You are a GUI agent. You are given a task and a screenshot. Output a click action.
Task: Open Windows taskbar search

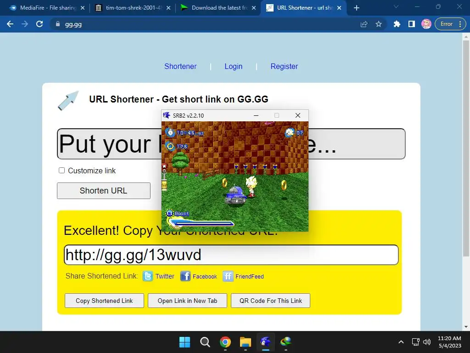point(205,342)
